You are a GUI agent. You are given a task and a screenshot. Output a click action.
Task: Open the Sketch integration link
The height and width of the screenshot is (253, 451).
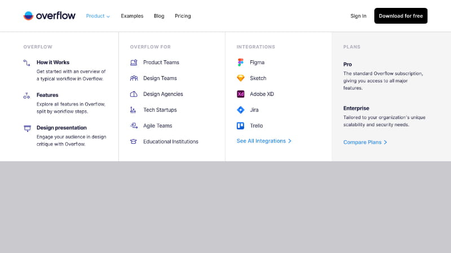click(x=258, y=78)
